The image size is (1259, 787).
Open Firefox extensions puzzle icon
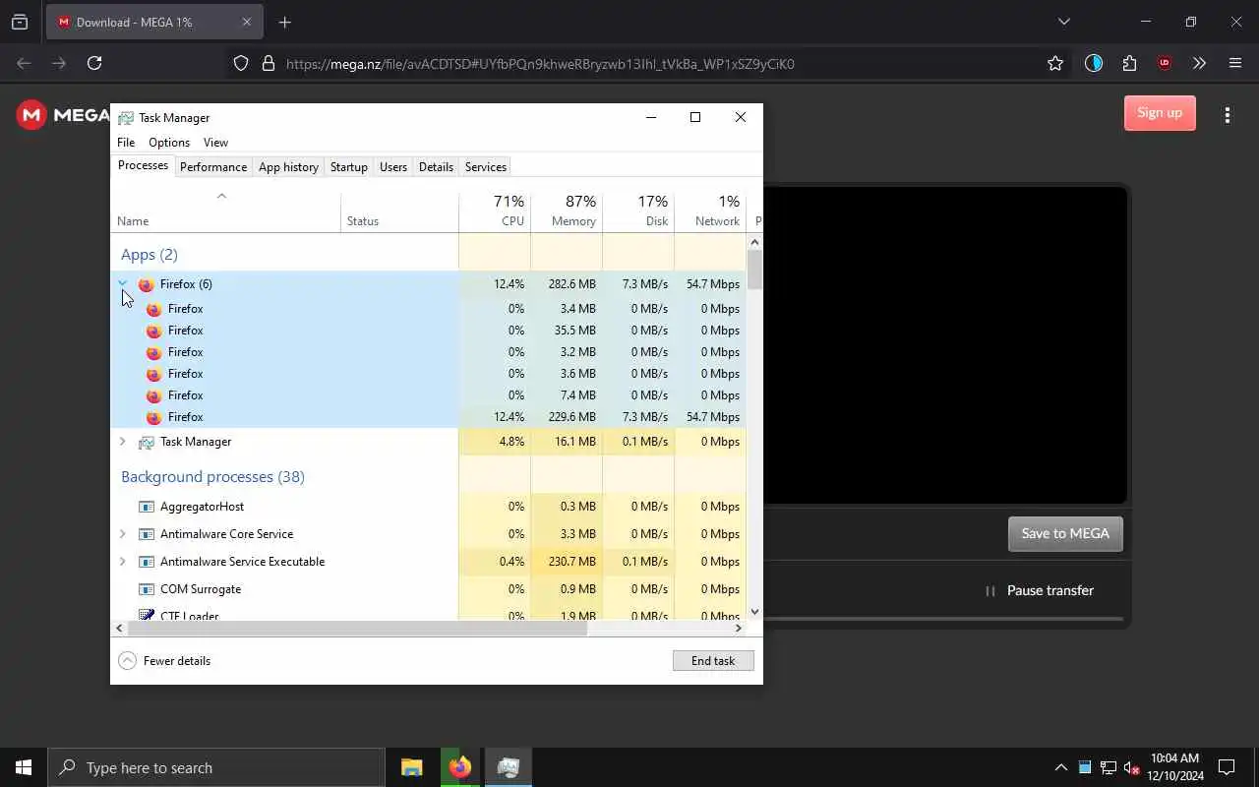point(1129,63)
